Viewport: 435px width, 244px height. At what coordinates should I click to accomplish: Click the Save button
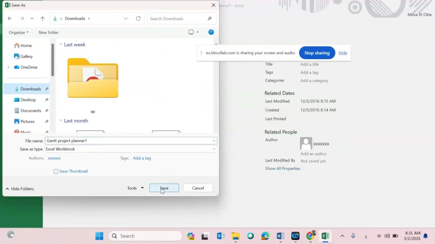(x=164, y=188)
